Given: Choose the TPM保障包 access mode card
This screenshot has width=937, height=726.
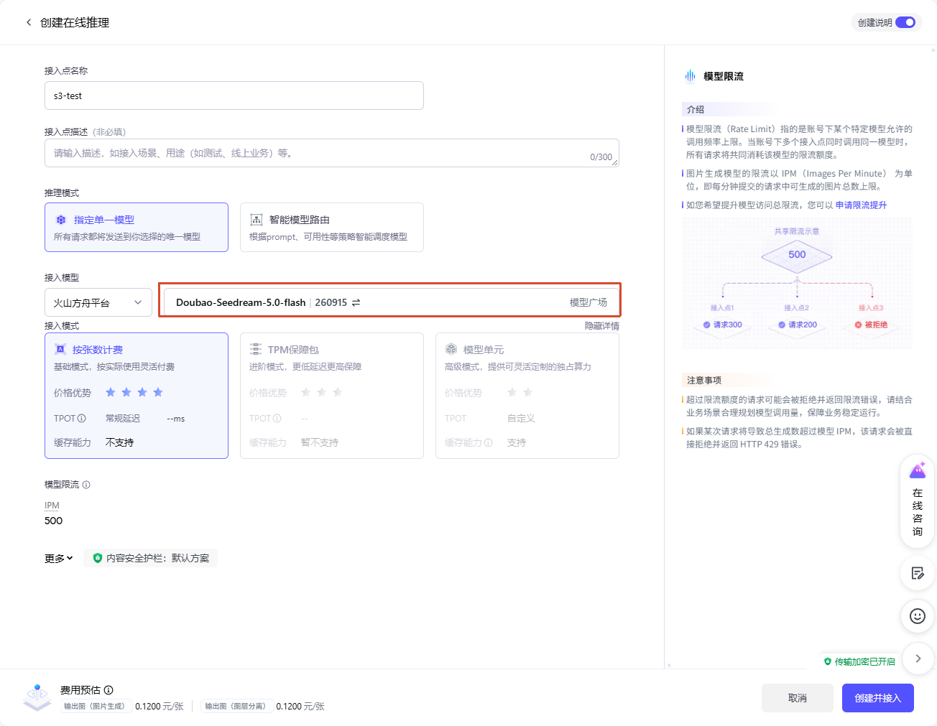Looking at the screenshot, I should pyautogui.click(x=332, y=396).
